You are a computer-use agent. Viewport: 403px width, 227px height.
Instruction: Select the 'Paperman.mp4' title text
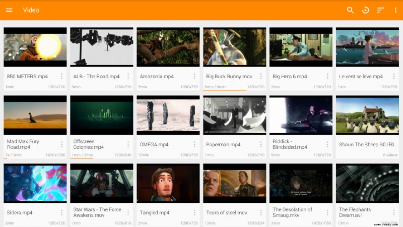click(223, 144)
